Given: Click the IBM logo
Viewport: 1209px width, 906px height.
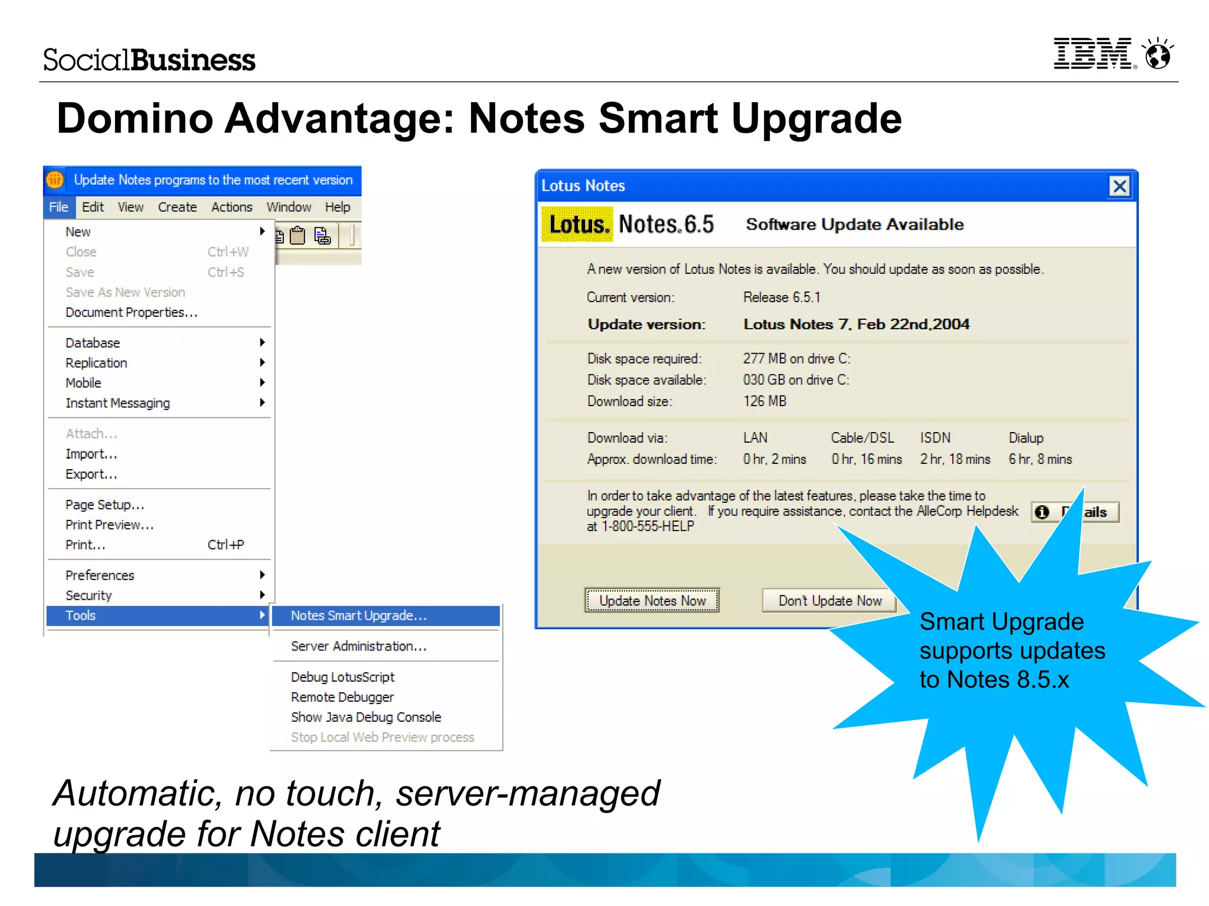Looking at the screenshot, I should pos(1094,54).
